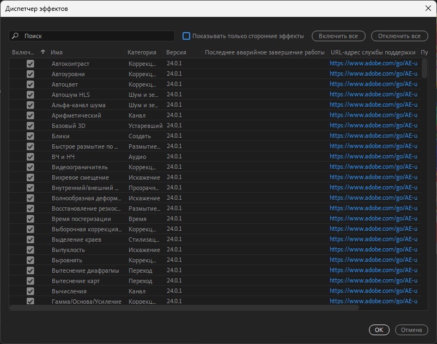Click the horizontal scrollbar at the bottom

pos(184,308)
